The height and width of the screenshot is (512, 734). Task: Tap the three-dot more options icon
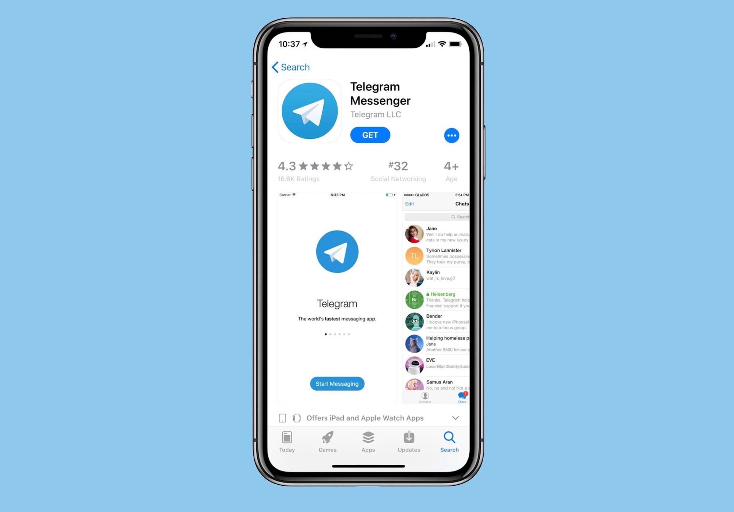point(452,135)
